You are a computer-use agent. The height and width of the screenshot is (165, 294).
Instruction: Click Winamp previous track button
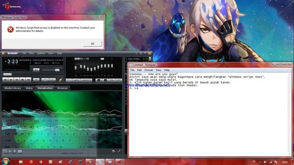point(5,80)
